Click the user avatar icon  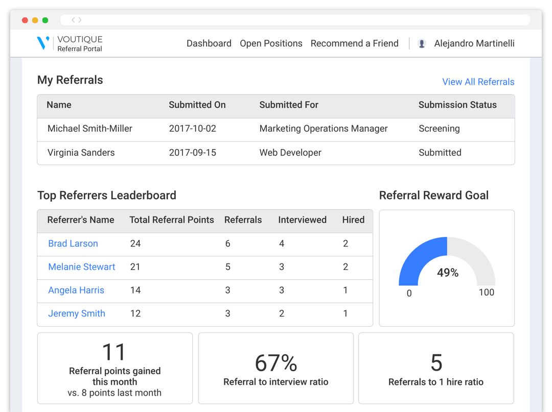(421, 43)
